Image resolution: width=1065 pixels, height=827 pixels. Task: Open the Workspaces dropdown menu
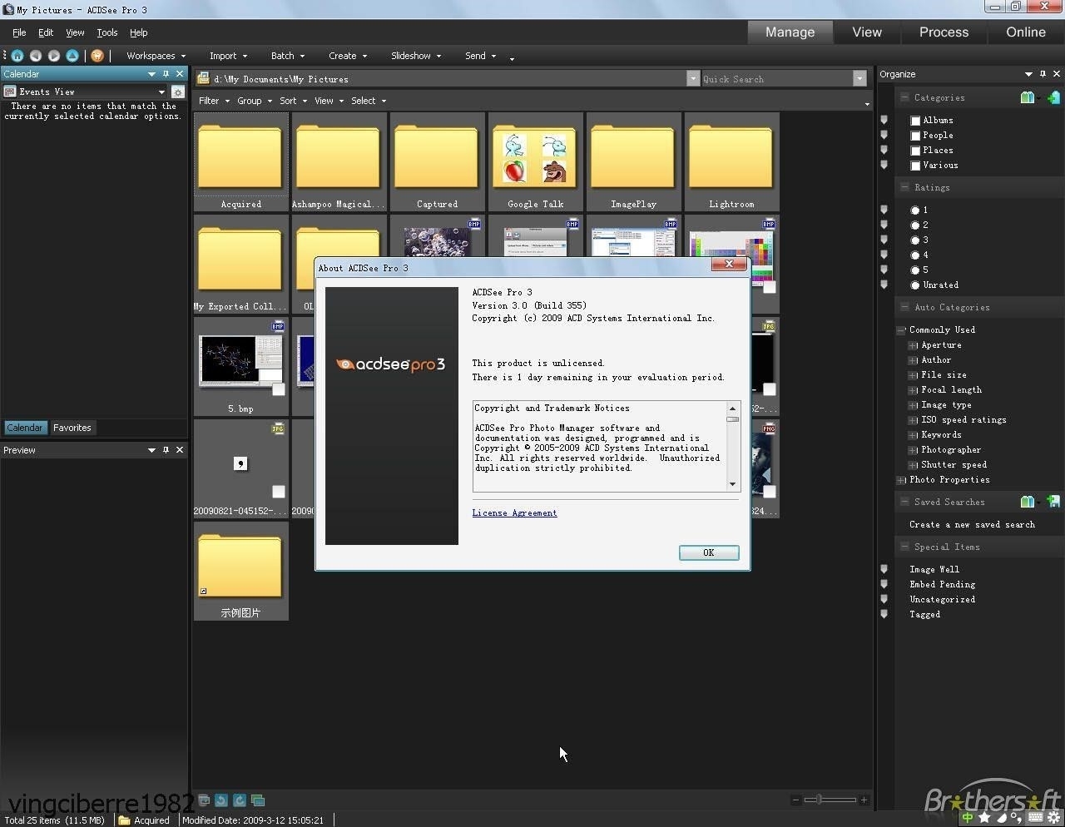click(x=156, y=56)
